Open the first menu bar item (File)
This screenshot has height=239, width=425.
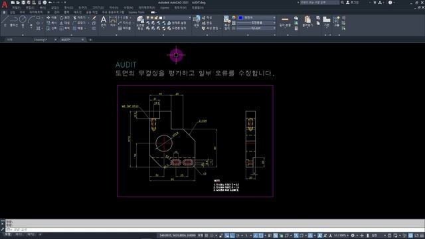16,7
